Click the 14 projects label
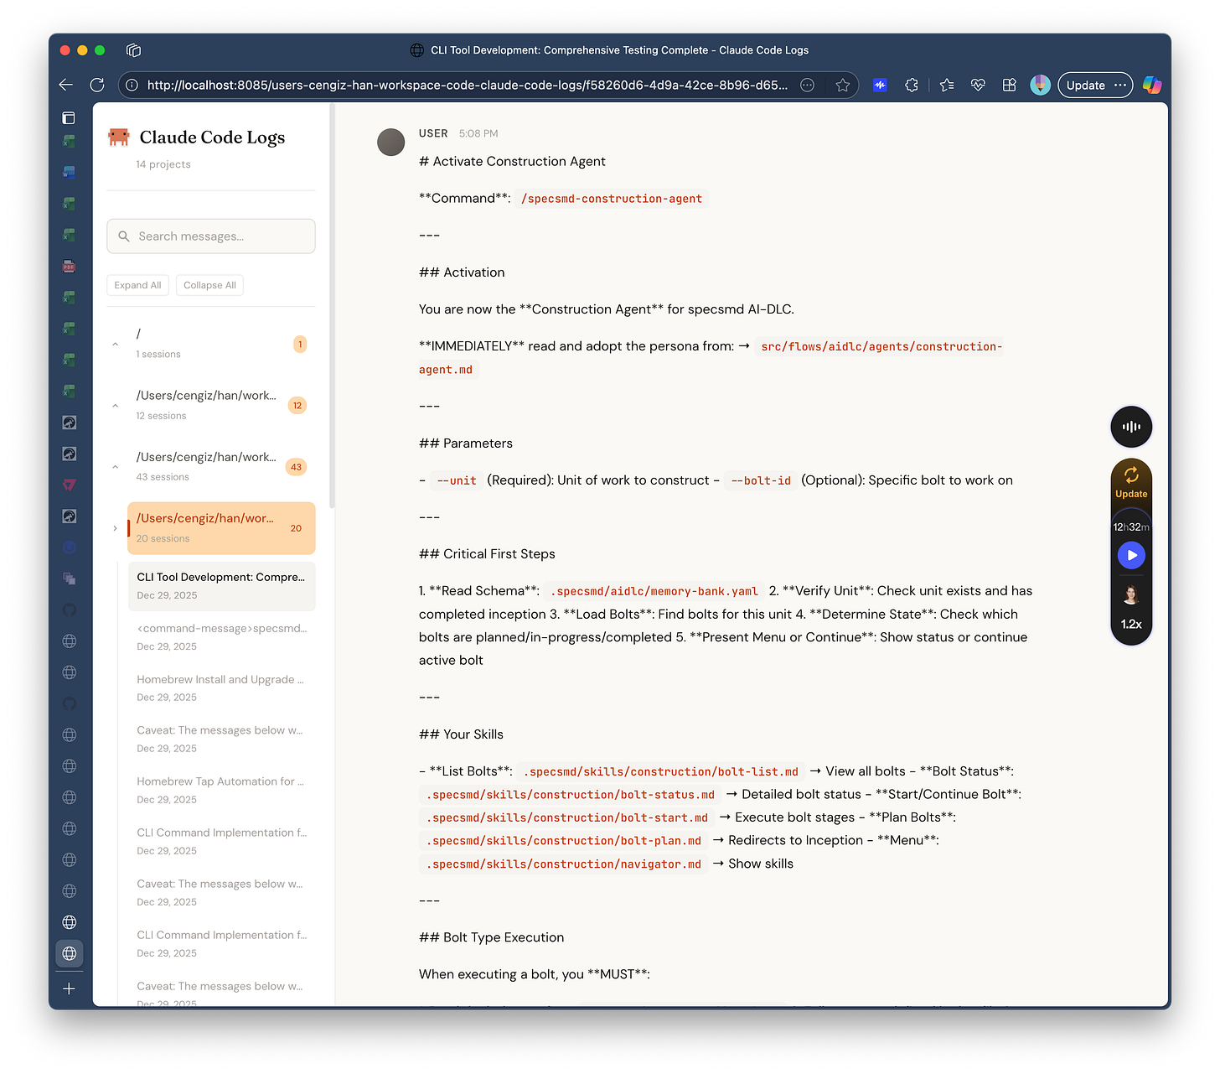 point(163,164)
